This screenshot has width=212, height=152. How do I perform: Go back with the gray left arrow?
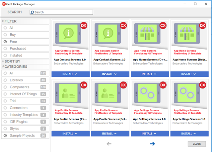pos(109,144)
